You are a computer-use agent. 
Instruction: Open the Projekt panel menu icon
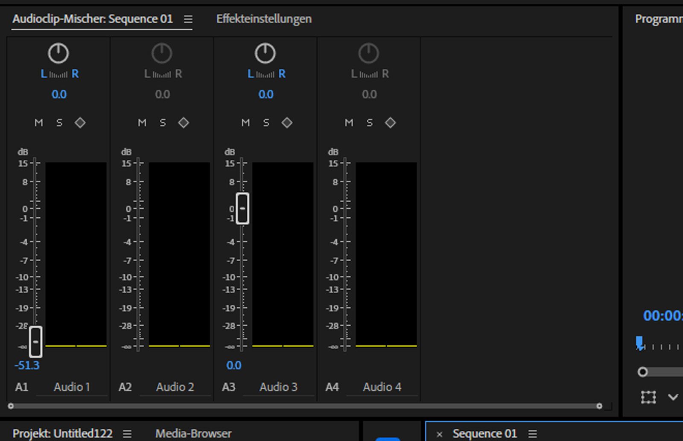127,434
